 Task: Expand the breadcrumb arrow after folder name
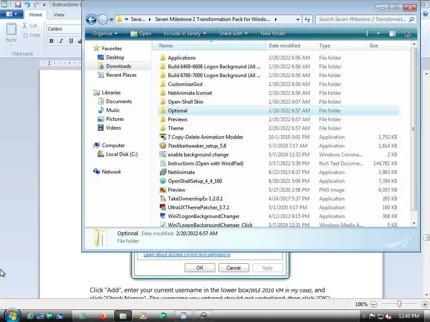click(x=275, y=19)
